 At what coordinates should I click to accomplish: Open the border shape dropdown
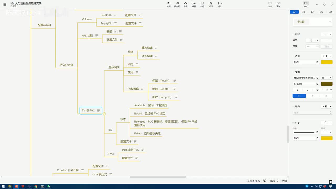[x=327, y=56]
